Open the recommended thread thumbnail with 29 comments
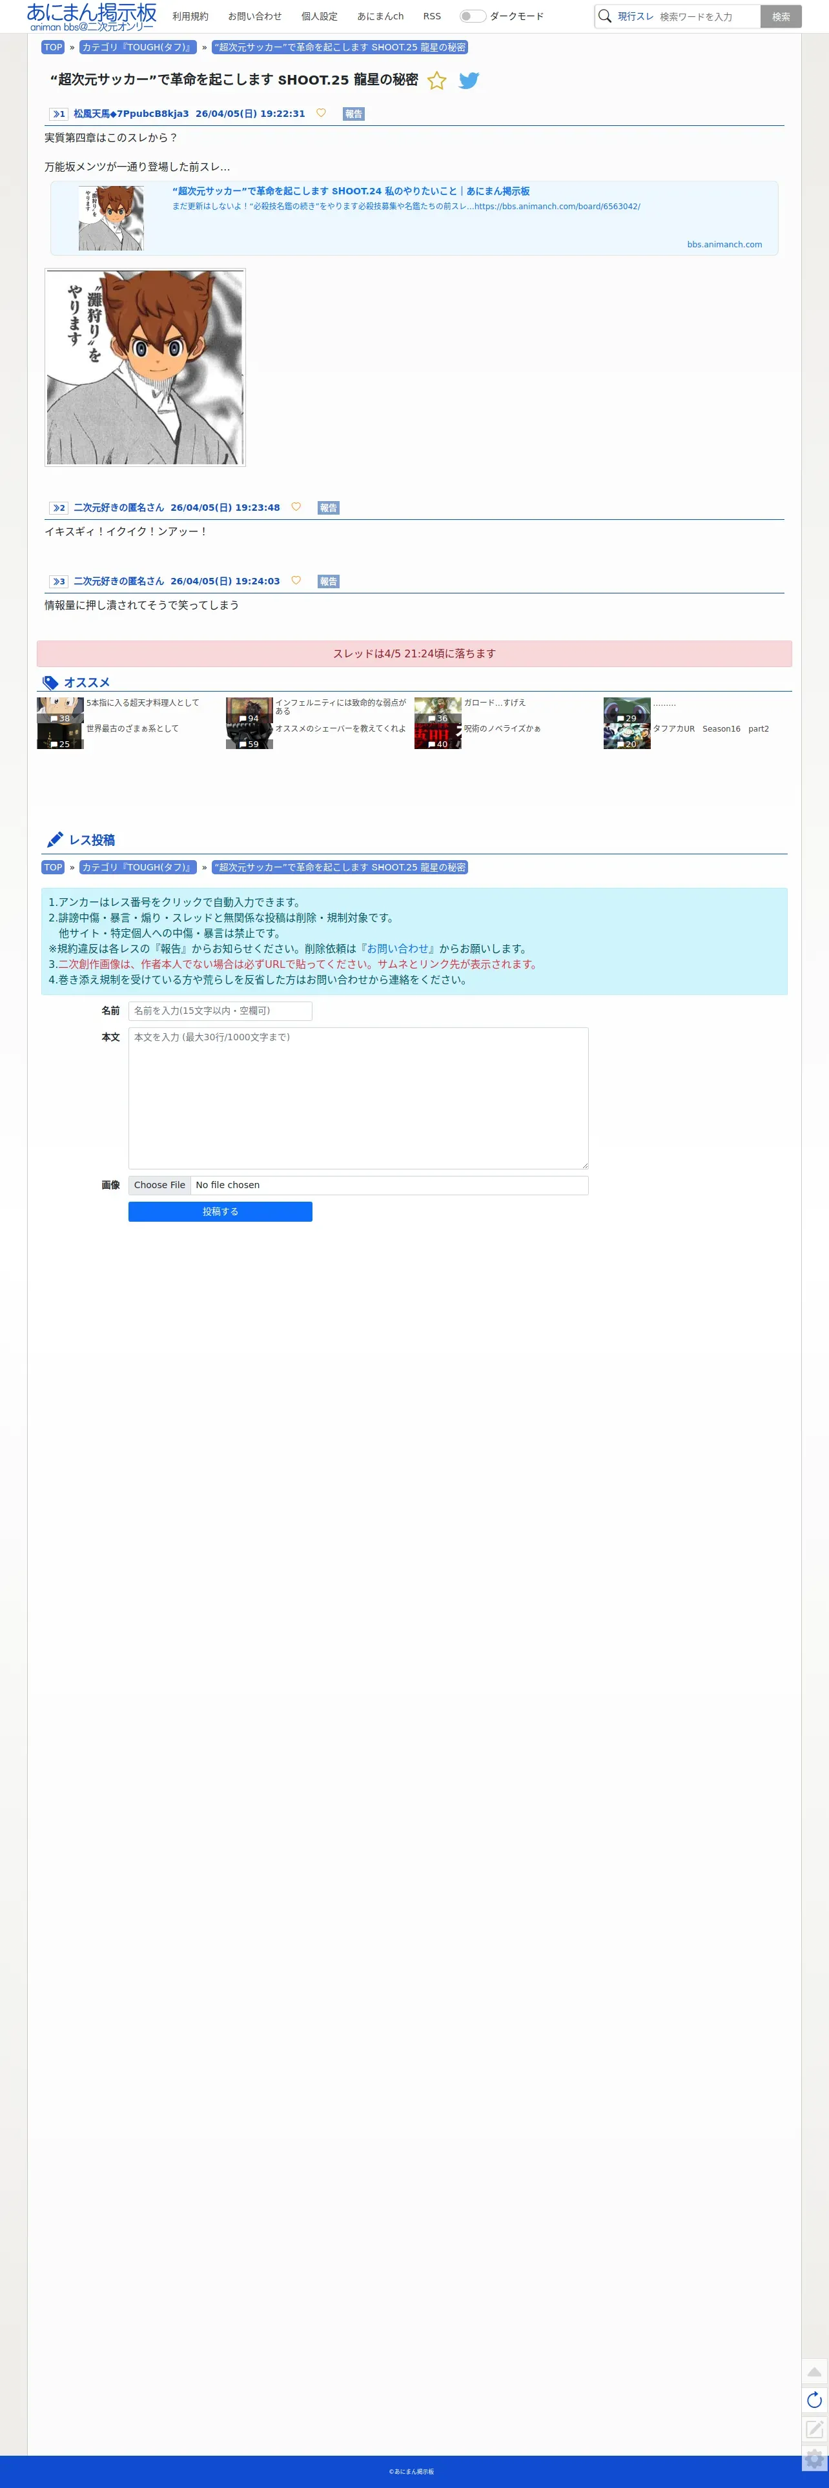This screenshot has height=2488, width=829. [627, 711]
